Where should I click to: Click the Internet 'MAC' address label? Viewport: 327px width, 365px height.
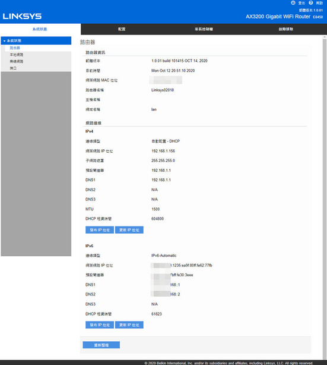(101, 80)
